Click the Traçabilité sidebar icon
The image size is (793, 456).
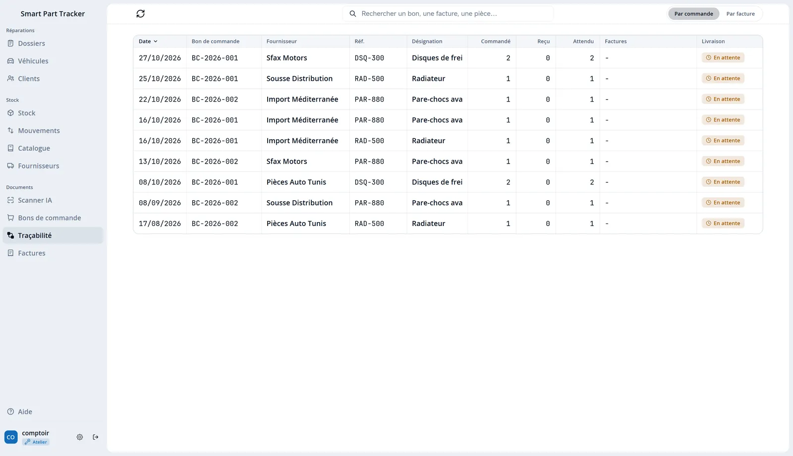coord(10,235)
